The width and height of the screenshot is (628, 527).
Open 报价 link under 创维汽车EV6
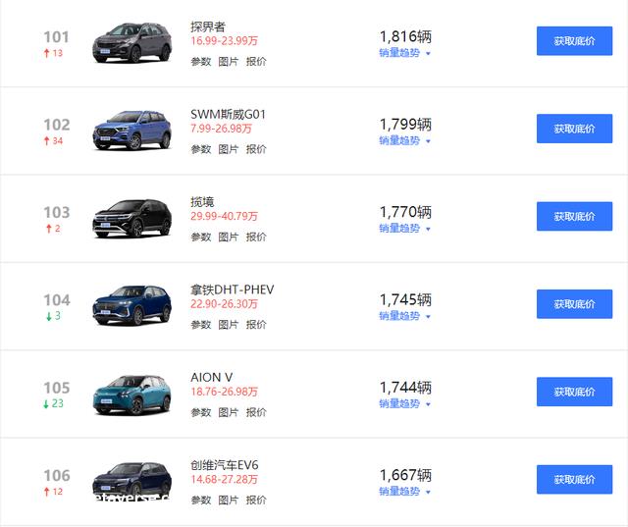pos(256,501)
